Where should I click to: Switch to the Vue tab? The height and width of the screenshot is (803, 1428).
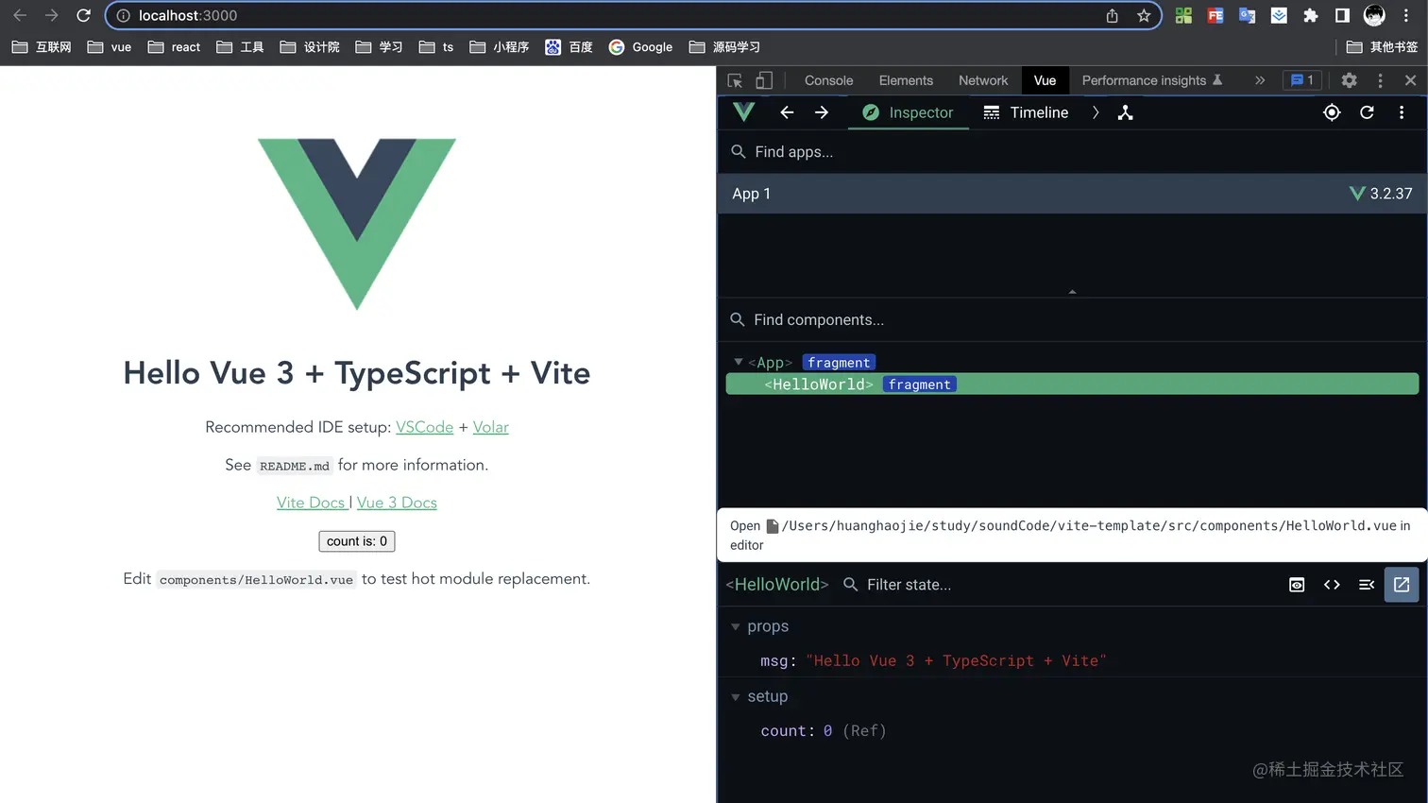[1045, 80]
